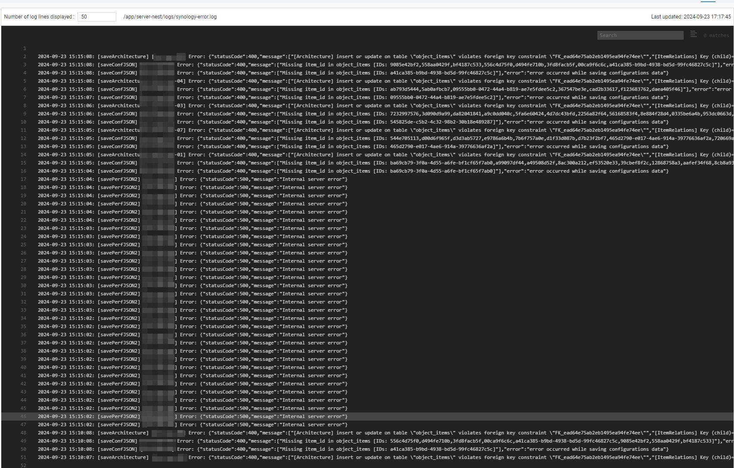The width and height of the screenshot is (734, 468).
Task: Click the saveConfJSON entry with IDs ab793d5444
Action: 385,89
